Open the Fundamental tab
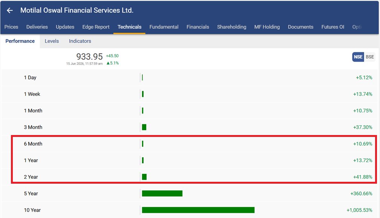This screenshot has height=218, width=380. tap(164, 27)
